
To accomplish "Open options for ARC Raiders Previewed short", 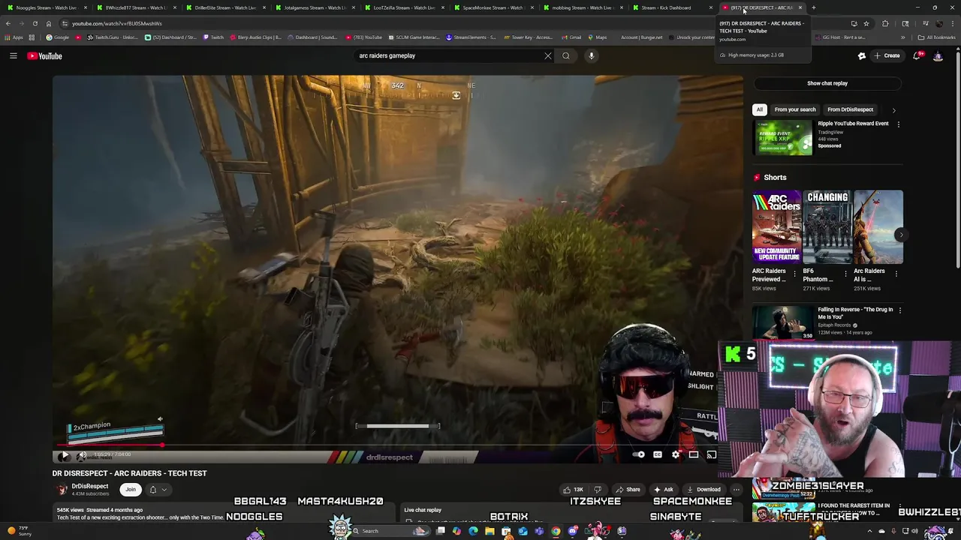I will [794, 274].
